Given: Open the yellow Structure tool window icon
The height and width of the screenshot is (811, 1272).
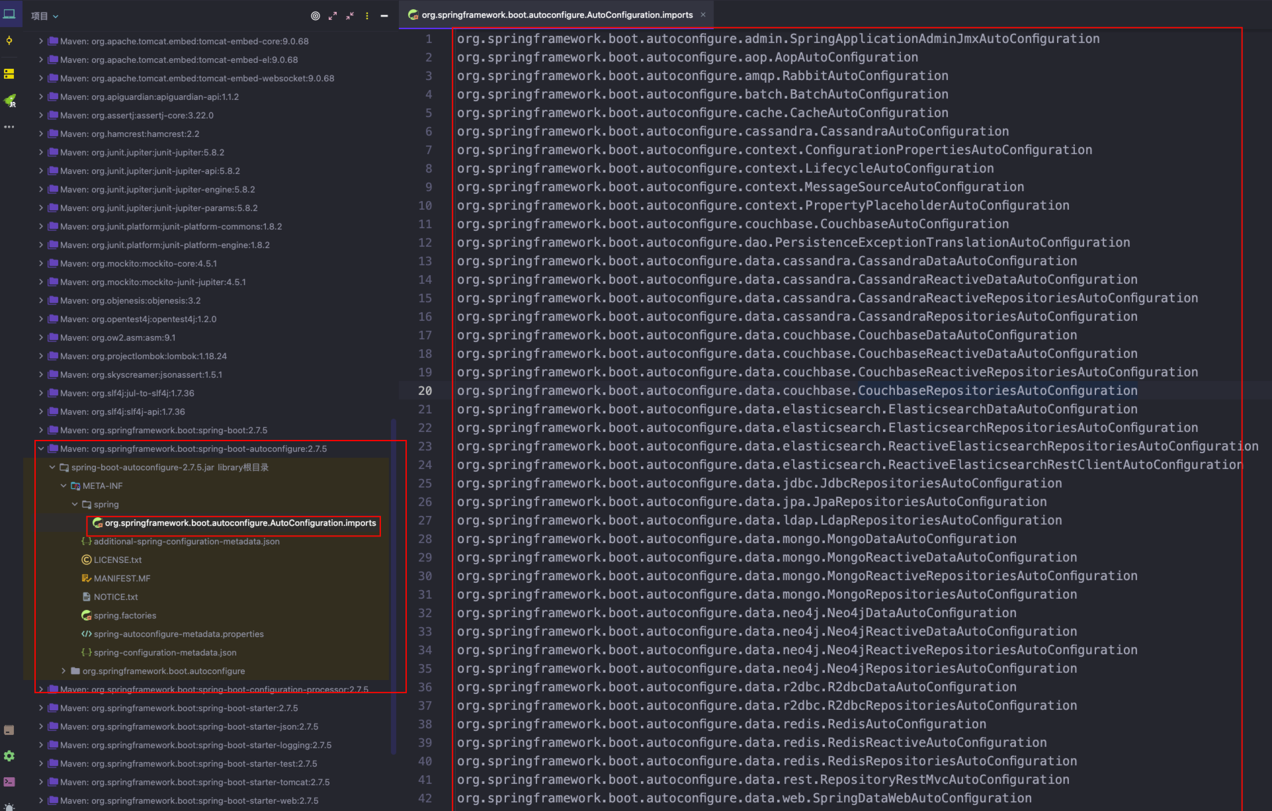Looking at the screenshot, I should tap(9, 73).
